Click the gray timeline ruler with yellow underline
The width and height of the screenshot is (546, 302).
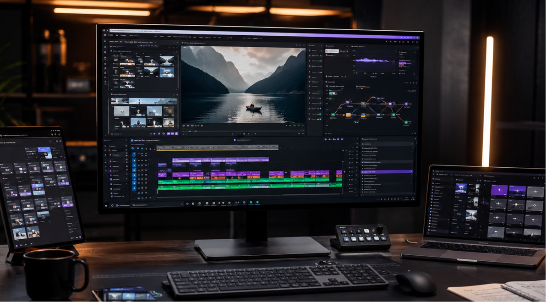(218, 148)
